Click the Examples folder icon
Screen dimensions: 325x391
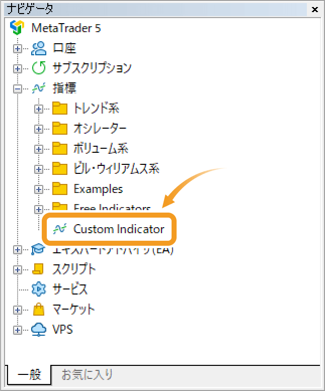60,189
